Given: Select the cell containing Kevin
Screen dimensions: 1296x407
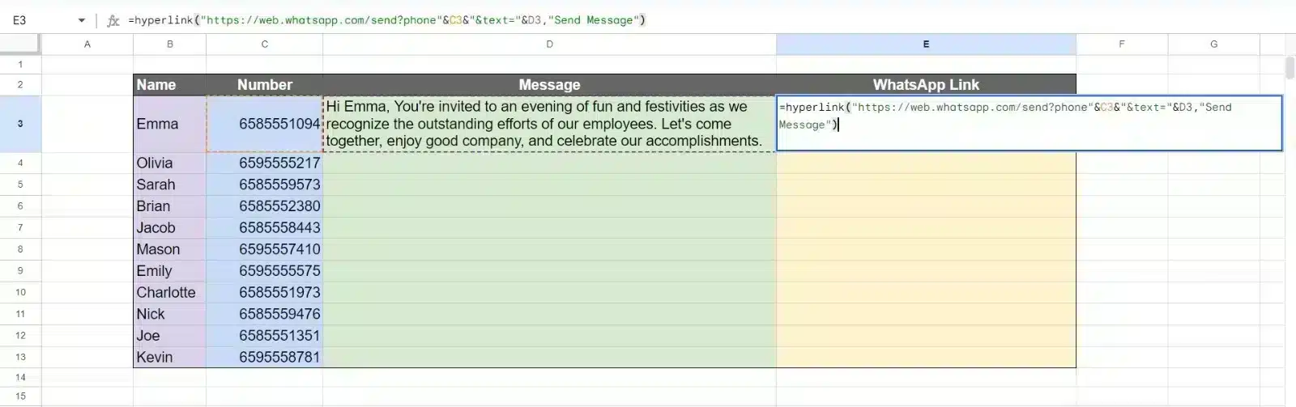Looking at the screenshot, I should (170, 357).
